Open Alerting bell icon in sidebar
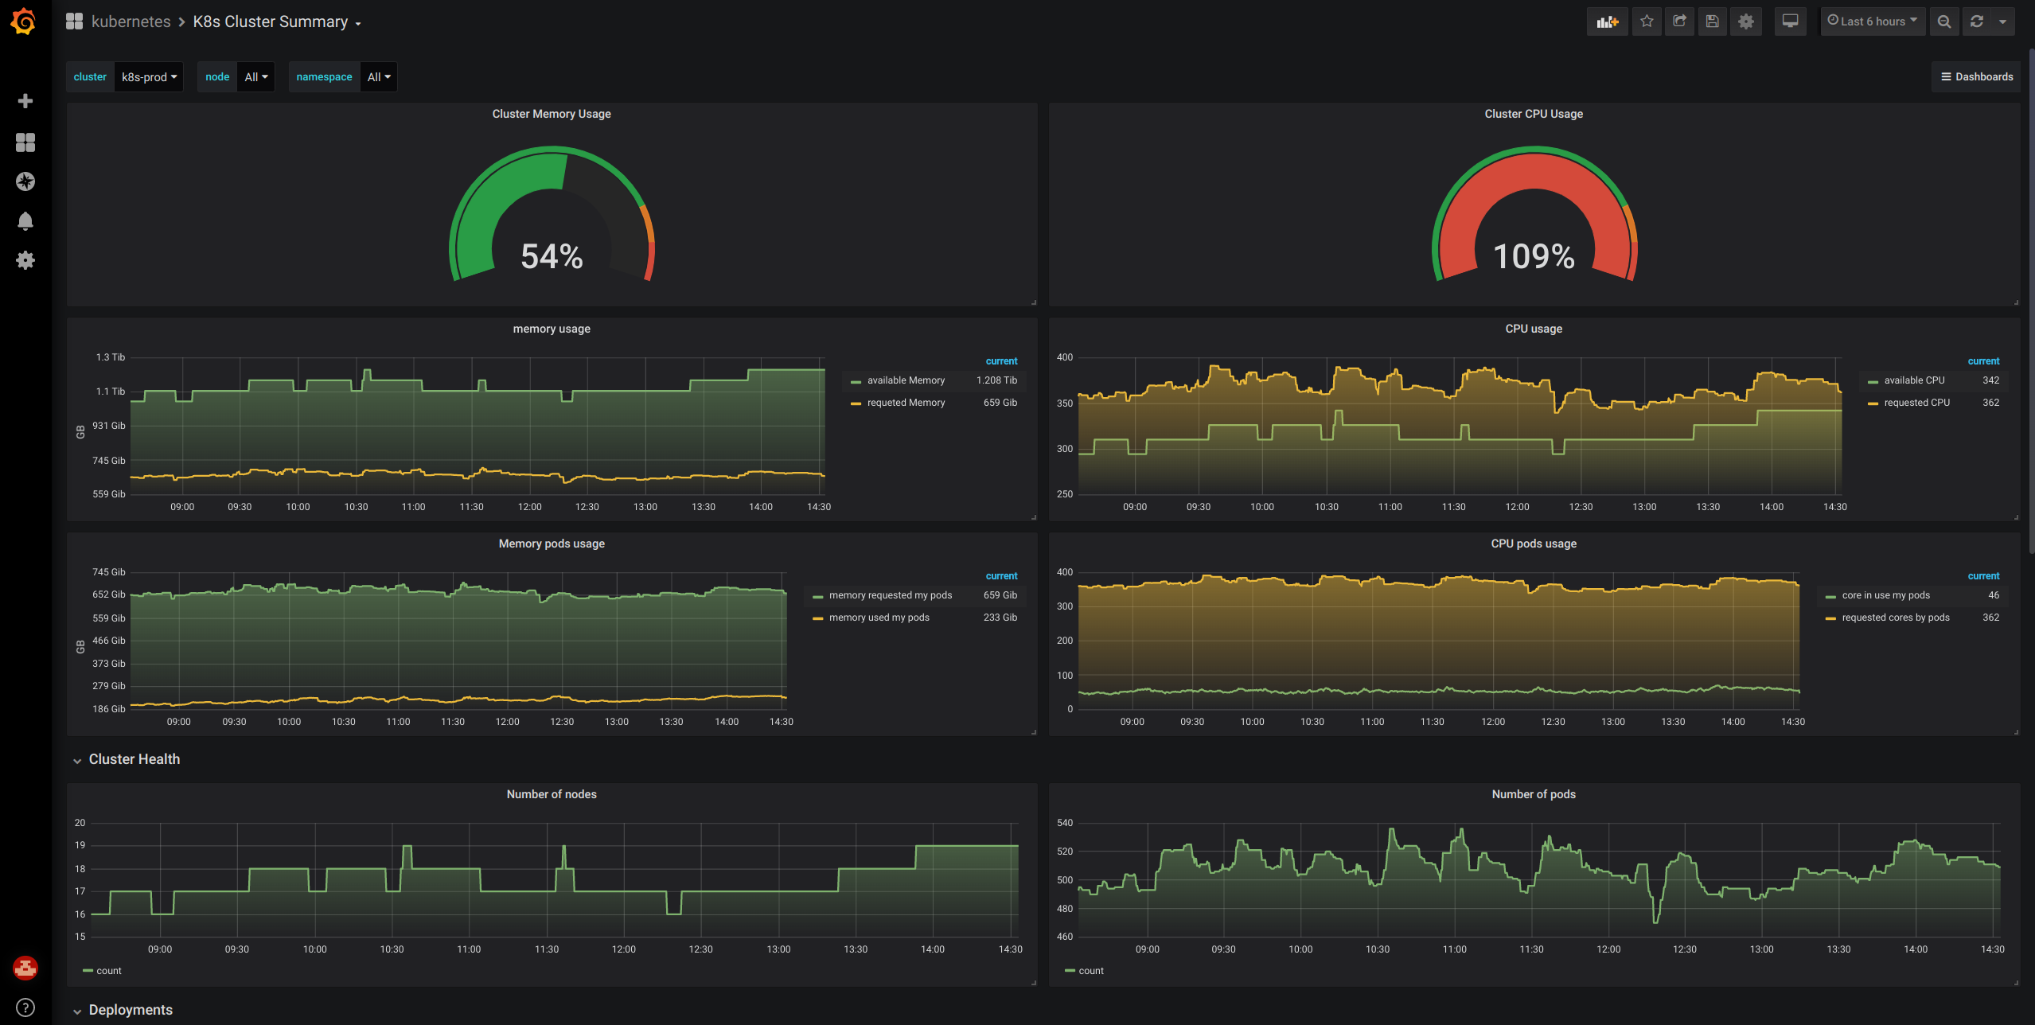Viewport: 2035px width, 1025px height. (25, 221)
